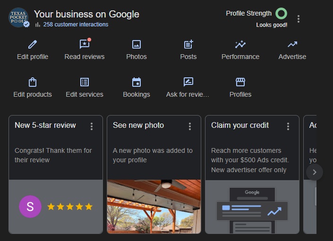Click the Edit services list icon
The width and height of the screenshot is (333, 241).
85,83
